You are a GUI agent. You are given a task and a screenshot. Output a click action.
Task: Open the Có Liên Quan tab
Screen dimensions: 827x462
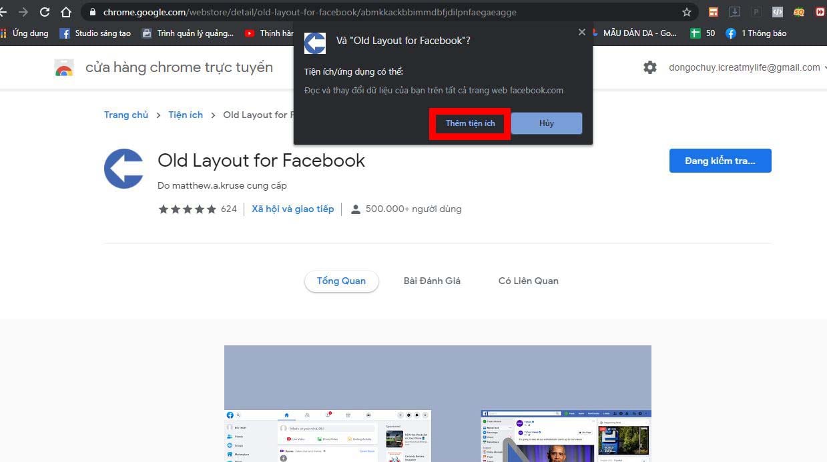(528, 280)
